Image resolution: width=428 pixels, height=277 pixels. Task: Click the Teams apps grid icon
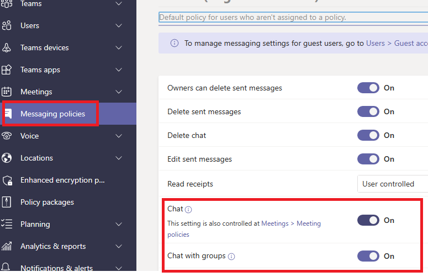7,70
